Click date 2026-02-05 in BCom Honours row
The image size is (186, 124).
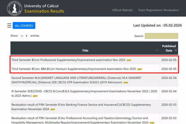tap(169, 69)
